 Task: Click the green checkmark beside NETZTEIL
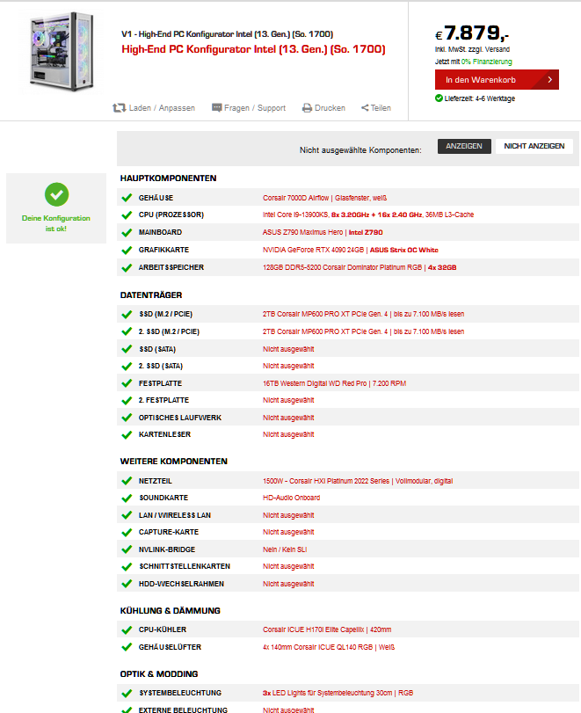tap(127, 481)
